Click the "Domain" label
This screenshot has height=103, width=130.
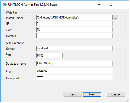point(11,36)
